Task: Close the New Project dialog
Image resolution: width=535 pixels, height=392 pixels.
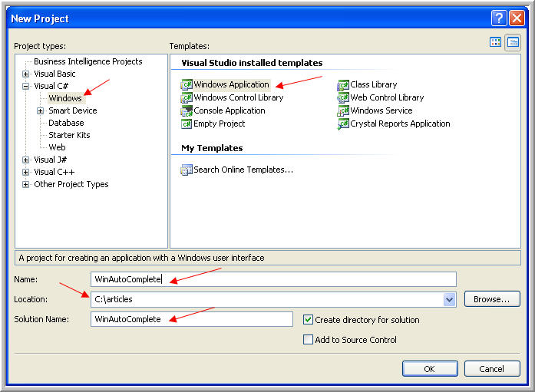Action: [517, 18]
